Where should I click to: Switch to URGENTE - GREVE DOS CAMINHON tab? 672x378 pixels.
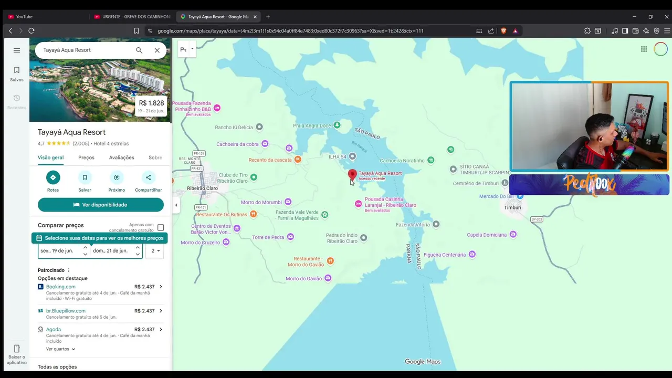131,17
